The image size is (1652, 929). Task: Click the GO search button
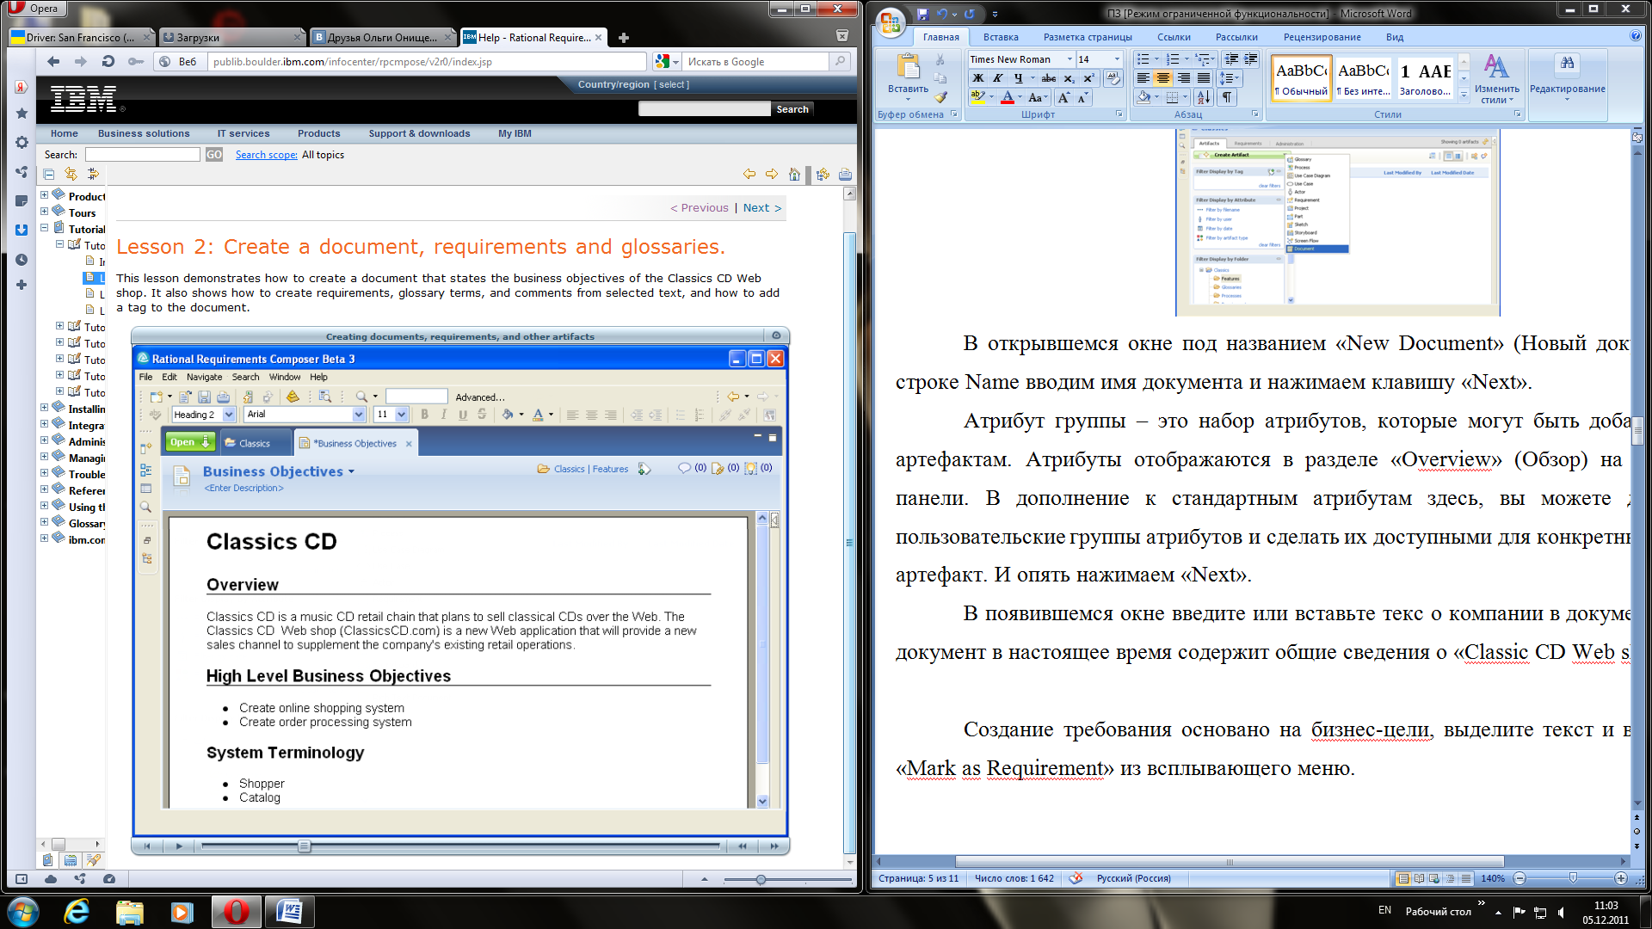(214, 155)
